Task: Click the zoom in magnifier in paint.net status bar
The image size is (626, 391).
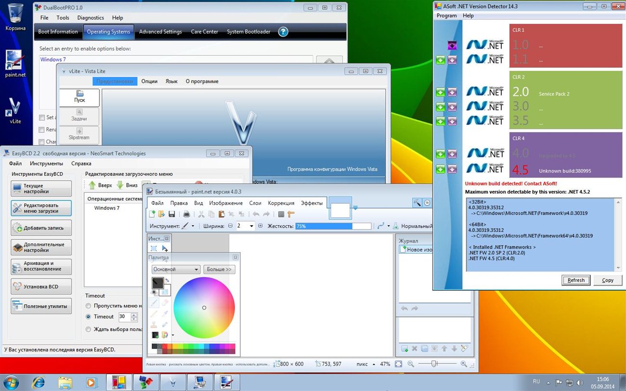Action: [x=464, y=364]
